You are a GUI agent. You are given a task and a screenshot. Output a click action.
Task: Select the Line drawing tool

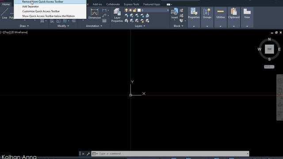pos(4,14)
